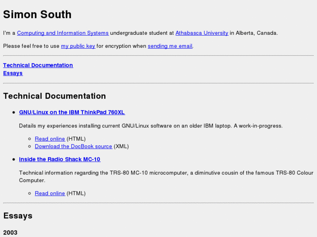Viewport: 317px width, 237px height.
Task: Click the Essays section heading
Action: coord(18,216)
